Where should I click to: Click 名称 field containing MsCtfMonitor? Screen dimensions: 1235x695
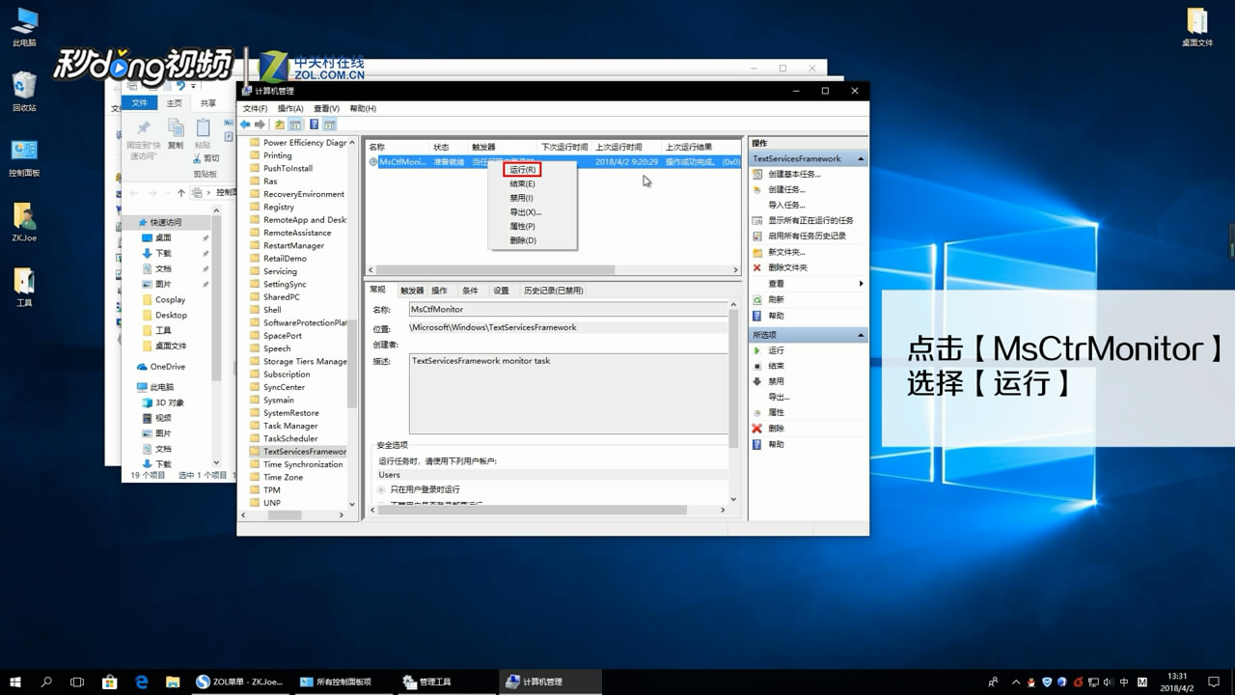click(568, 309)
